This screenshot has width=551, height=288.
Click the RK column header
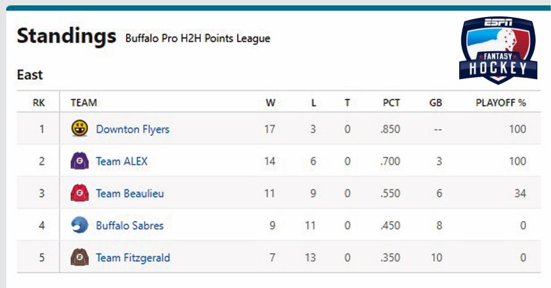pos(39,103)
